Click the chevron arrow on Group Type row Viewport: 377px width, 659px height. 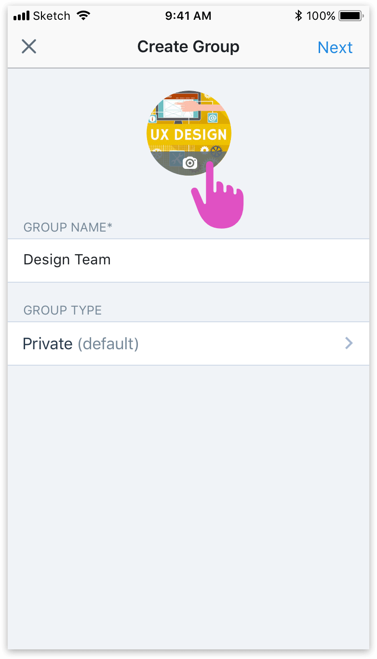pos(349,343)
